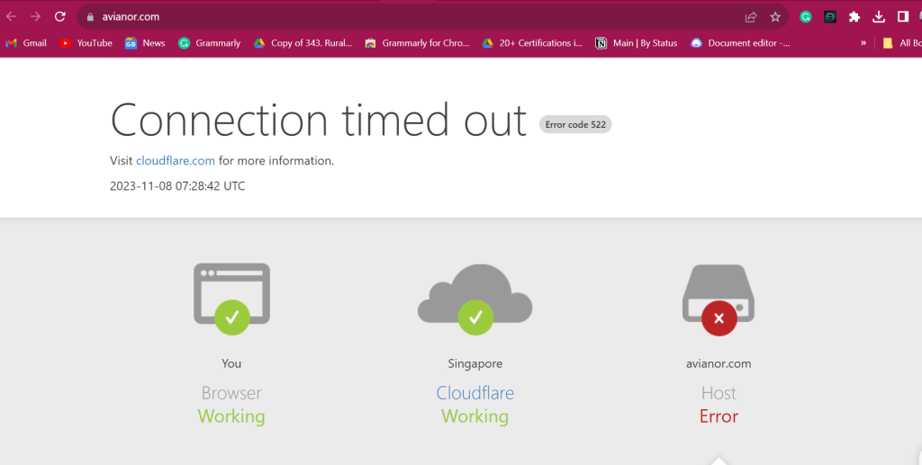
Task: Open the Copy of 343. Rural bookmark
Action: (303, 43)
